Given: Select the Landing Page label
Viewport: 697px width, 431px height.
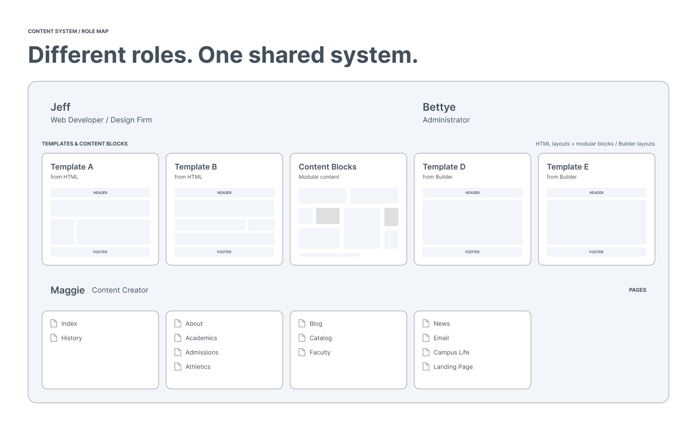Looking at the screenshot, I should (453, 367).
